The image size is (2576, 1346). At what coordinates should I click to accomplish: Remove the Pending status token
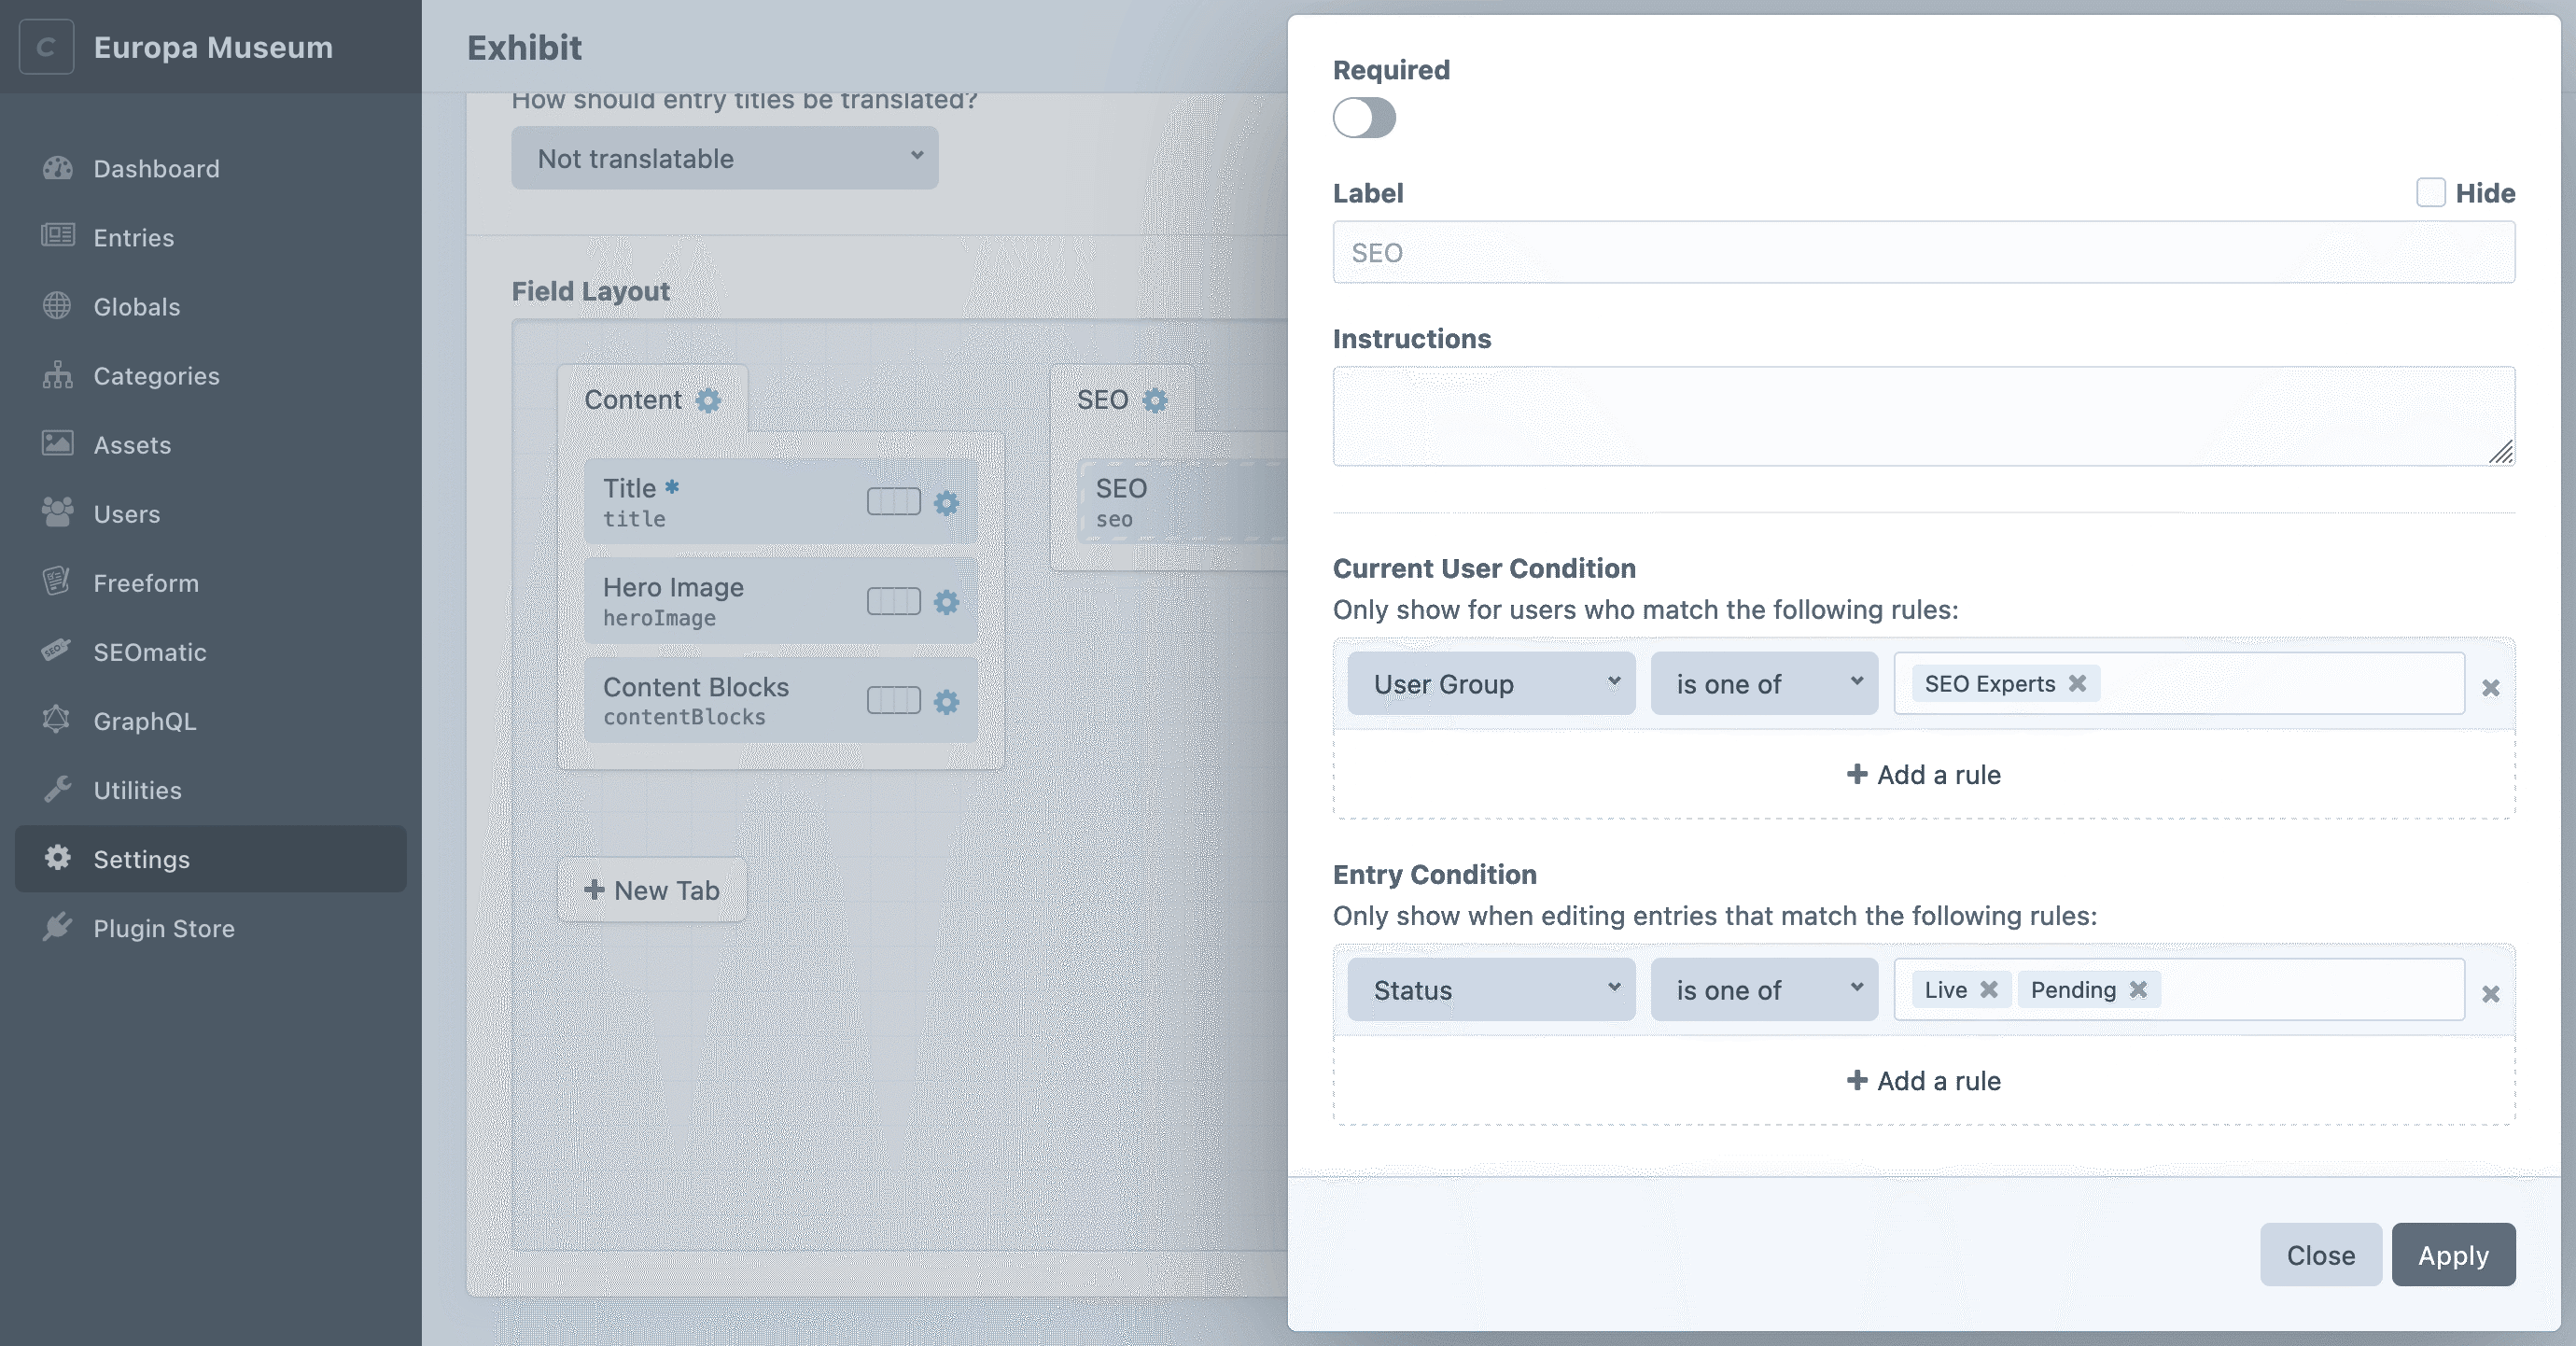tap(2139, 989)
